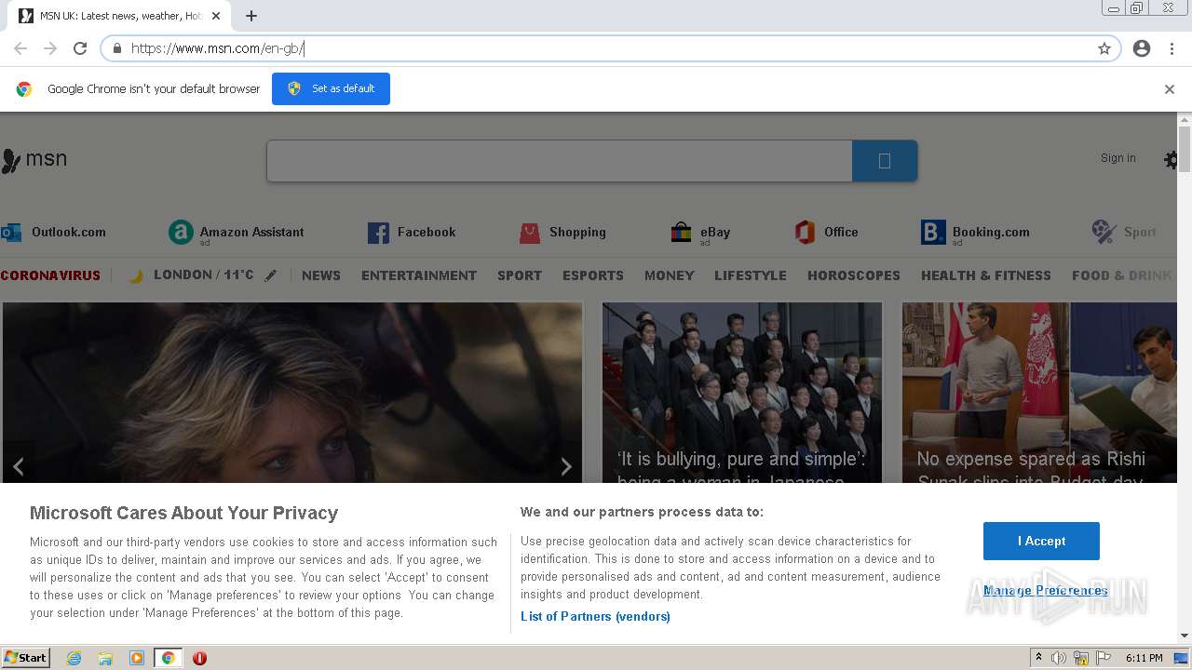1192x670 pixels.
Task: Open the Sport shortcut icon
Action: point(1104,232)
